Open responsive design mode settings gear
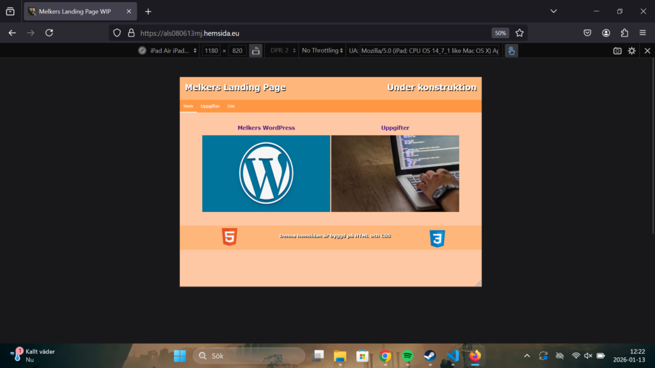Viewport: 655px width, 368px height. (x=632, y=50)
